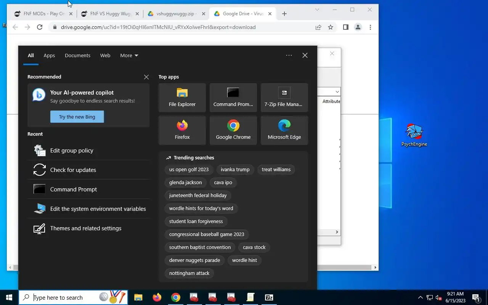Click the Bing copilot logo

39,95
